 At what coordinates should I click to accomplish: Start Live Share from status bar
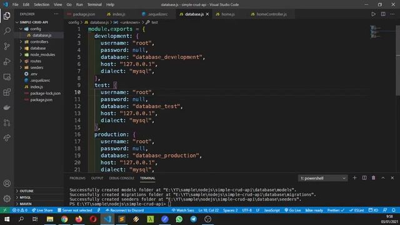tap(42, 210)
